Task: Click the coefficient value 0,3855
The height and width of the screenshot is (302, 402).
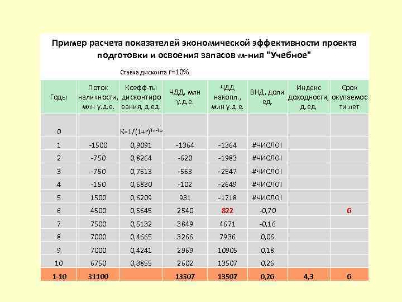Action: pos(141,263)
